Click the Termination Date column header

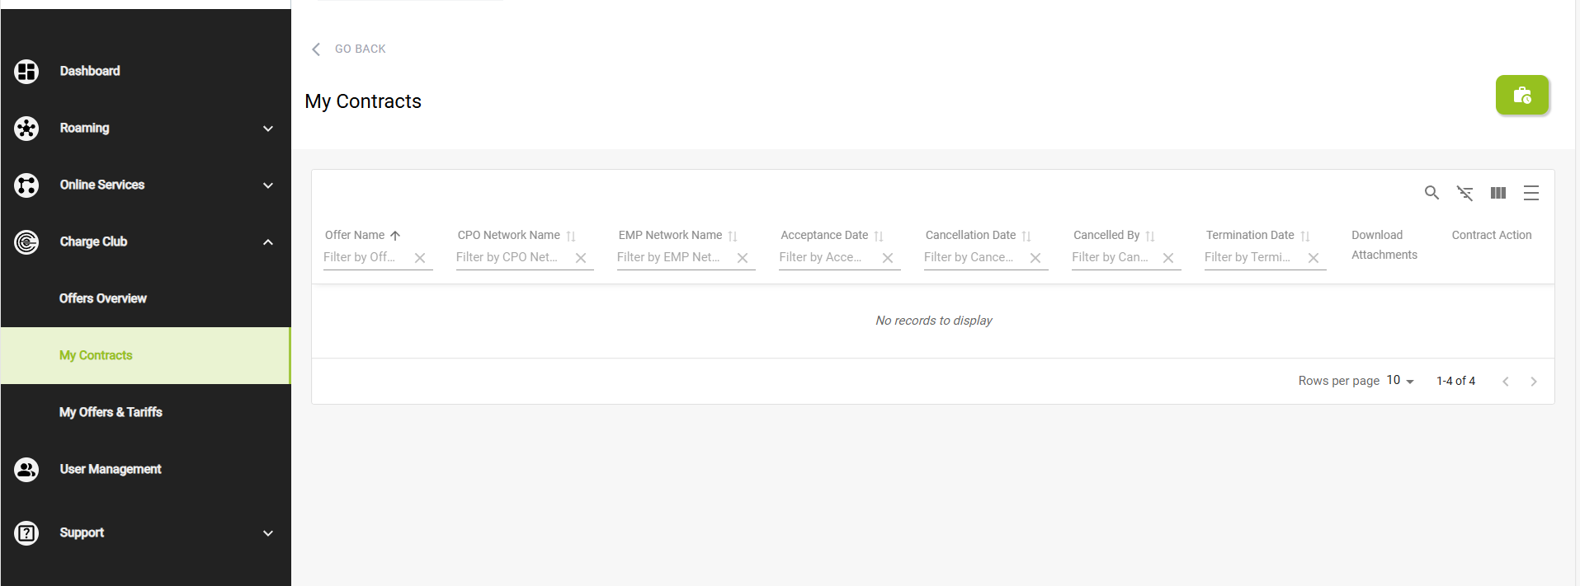pyautogui.click(x=1250, y=235)
